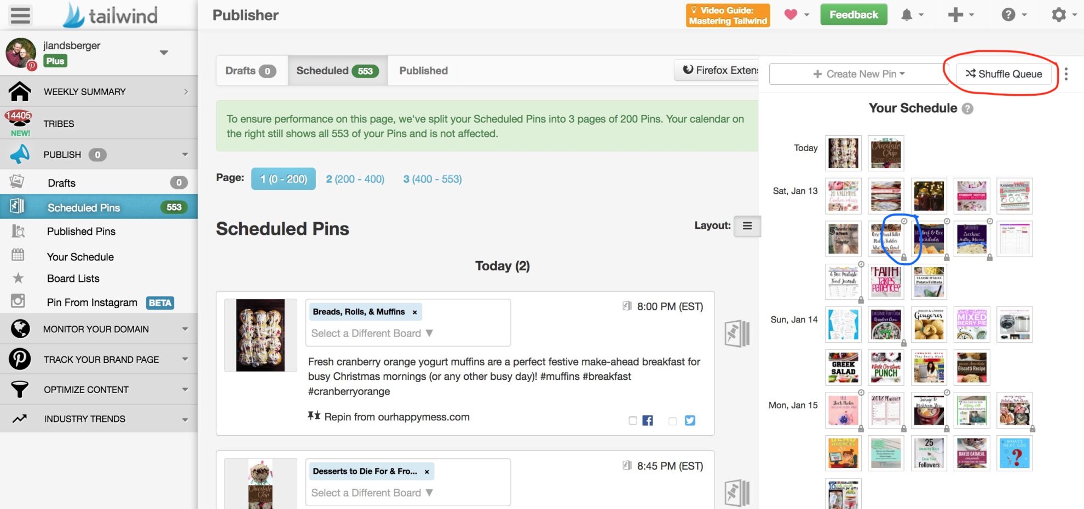Click the Weekly Summary home icon
Image resolution: width=1084 pixels, height=509 pixels.
(20, 91)
